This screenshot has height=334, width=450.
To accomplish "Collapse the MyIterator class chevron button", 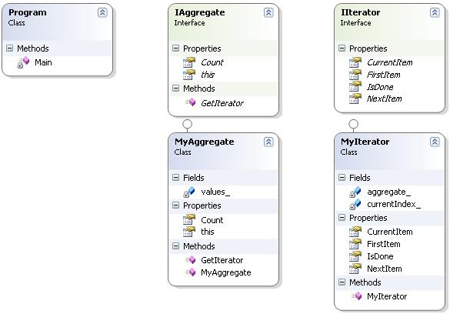I will 435,142.
